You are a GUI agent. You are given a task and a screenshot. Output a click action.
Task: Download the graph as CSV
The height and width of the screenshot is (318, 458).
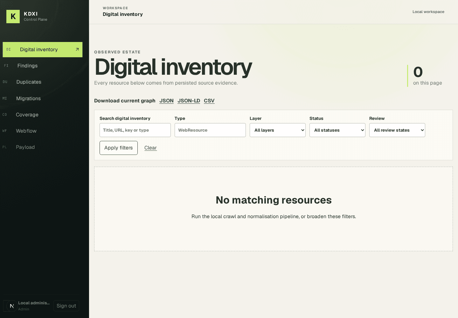coord(209,101)
